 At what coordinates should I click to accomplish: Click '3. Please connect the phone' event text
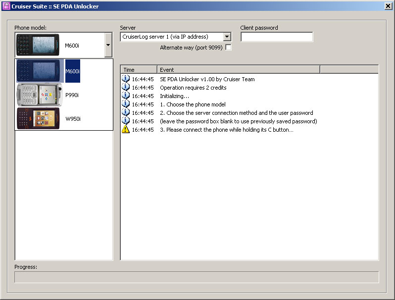click(x=227, y=130)
